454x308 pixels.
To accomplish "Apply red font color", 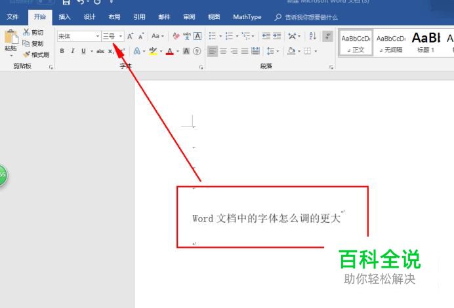I will click(x=170, y=51).
